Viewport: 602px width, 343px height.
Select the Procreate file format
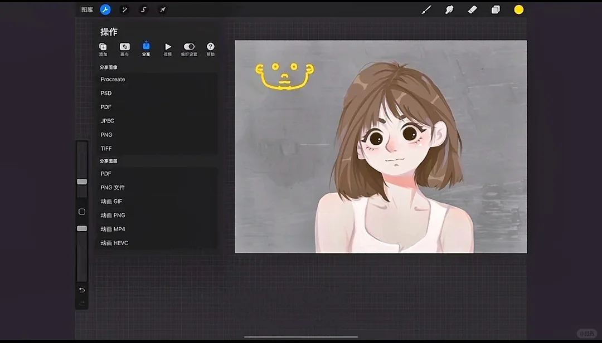pos(113,79)
